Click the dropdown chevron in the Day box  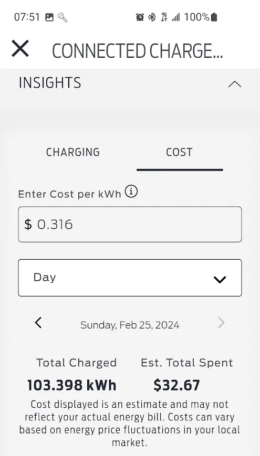220,280
